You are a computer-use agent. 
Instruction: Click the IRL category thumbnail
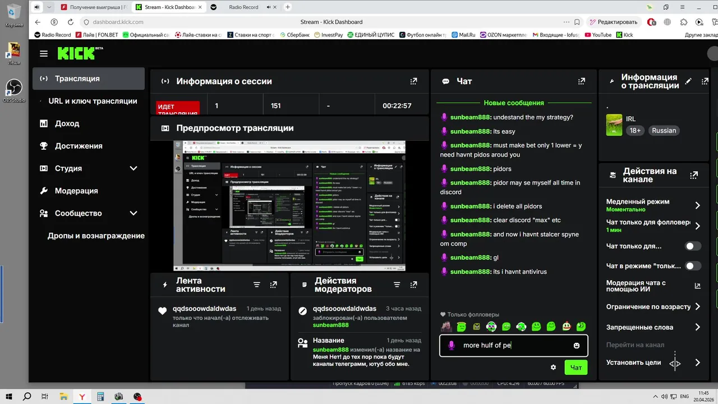(614, 125)
